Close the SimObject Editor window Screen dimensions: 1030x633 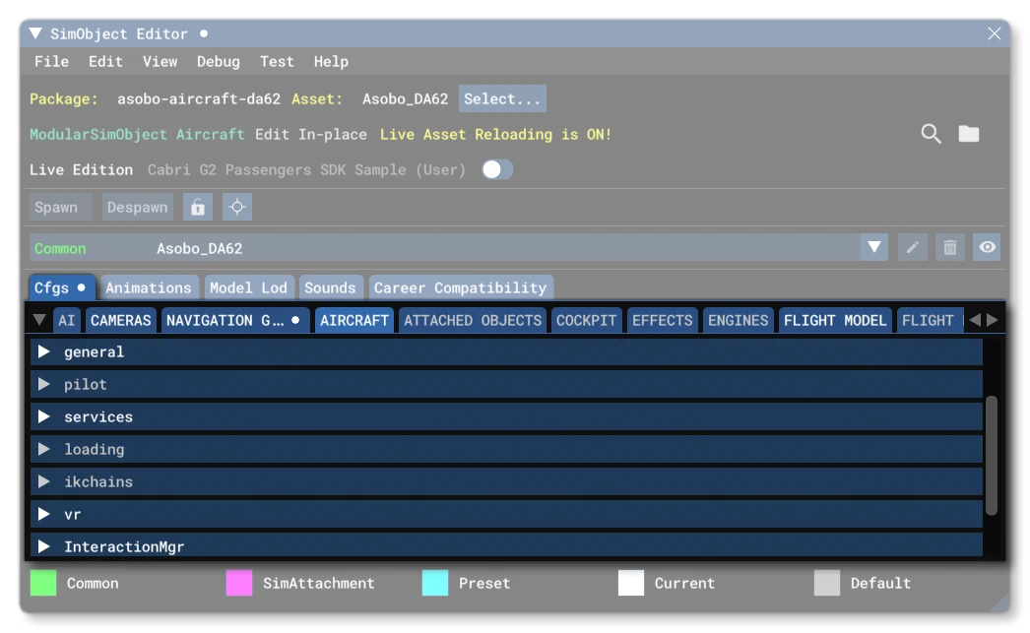[994, 33]
